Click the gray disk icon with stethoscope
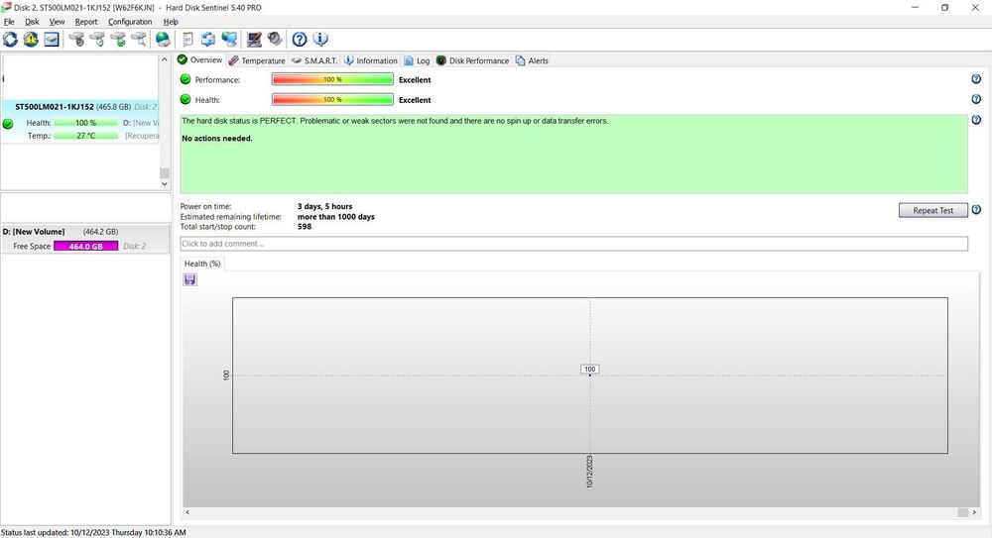 (76, 40)
